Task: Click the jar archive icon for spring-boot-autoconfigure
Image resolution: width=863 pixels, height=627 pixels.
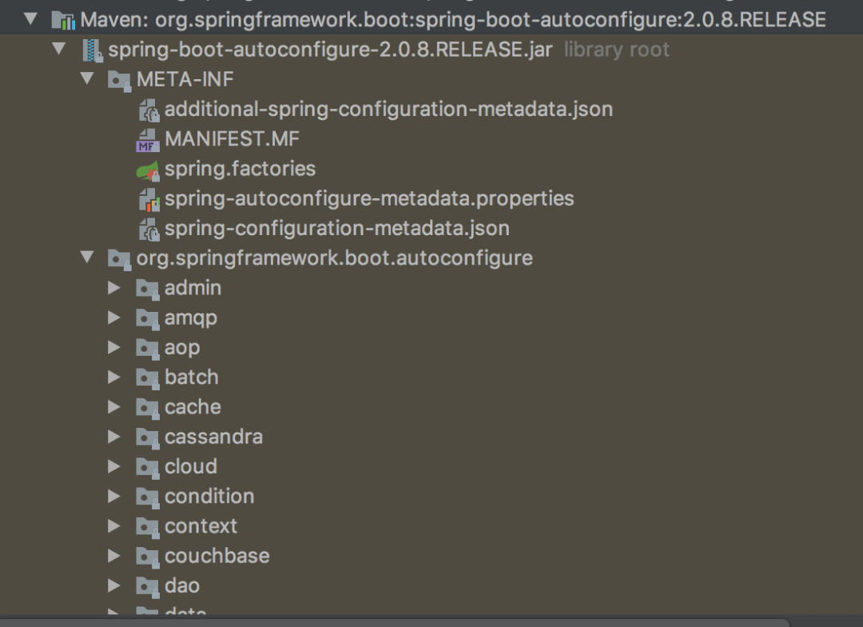Action: coord(93,50)
